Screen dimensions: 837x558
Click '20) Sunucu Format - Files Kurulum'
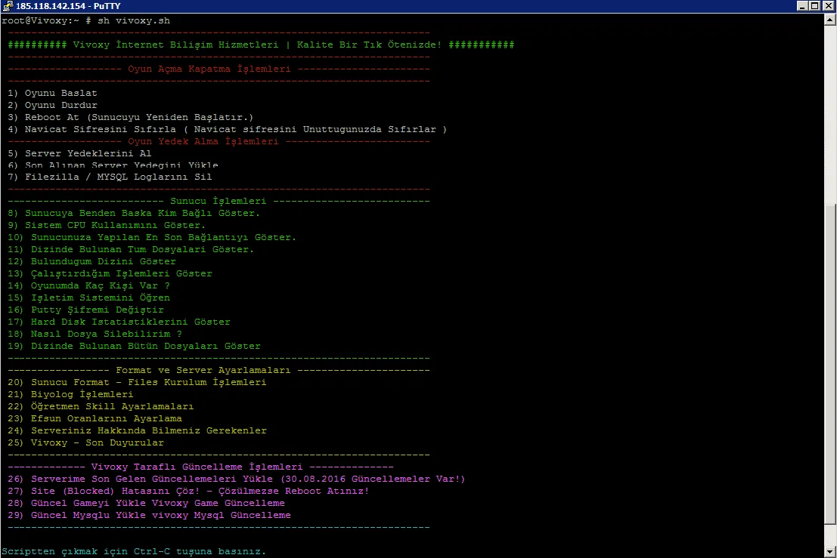[x=137, y=383]
